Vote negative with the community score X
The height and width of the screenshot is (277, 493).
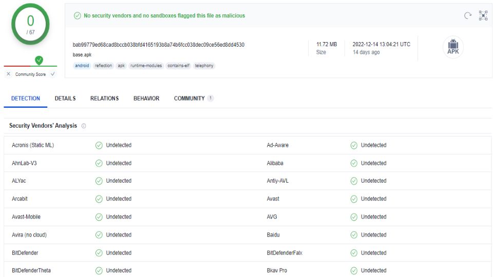(x=9, y=74)
